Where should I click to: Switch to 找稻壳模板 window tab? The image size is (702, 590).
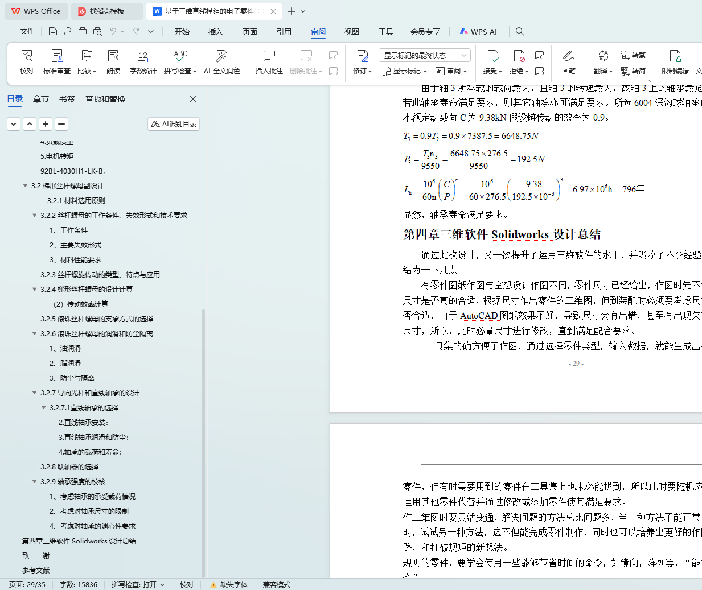pos(107,11)
